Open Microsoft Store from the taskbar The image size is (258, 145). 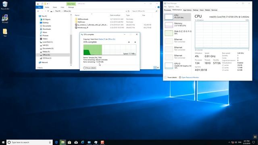[x=69, y=142]
